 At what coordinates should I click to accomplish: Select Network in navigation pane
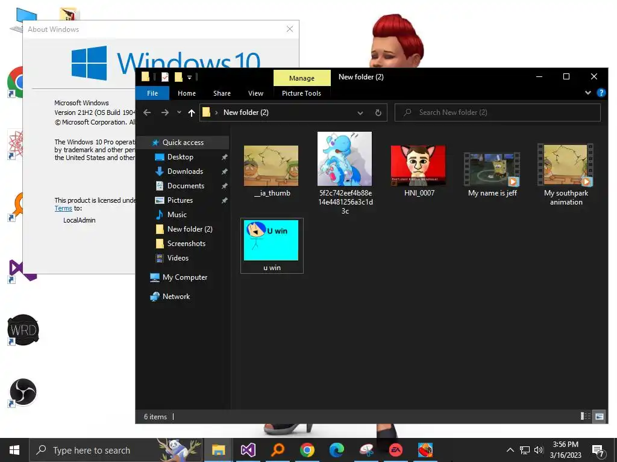pos(176,297)
